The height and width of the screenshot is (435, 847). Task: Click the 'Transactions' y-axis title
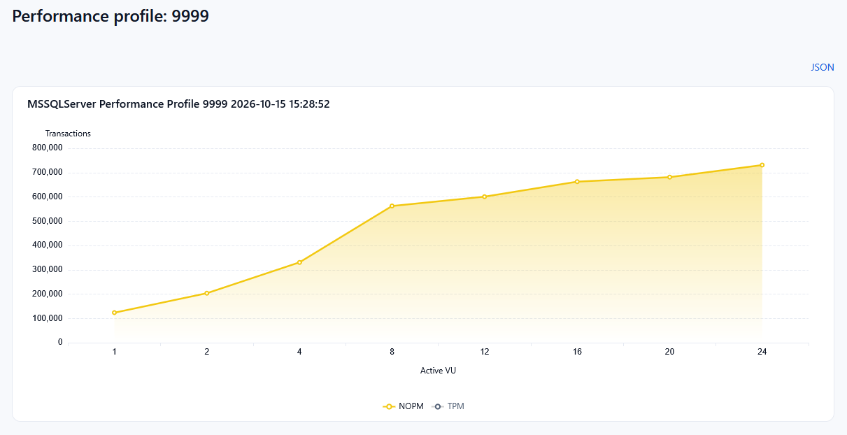pos(68,134)
